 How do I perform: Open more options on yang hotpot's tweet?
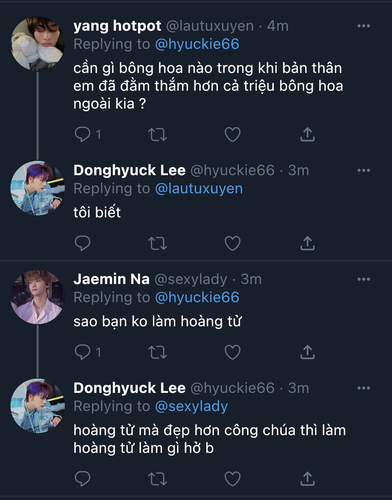pos(363,26)
